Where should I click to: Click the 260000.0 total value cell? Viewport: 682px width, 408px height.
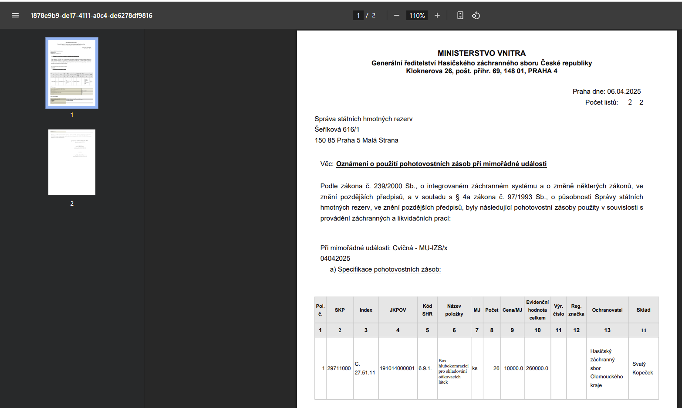537,368
